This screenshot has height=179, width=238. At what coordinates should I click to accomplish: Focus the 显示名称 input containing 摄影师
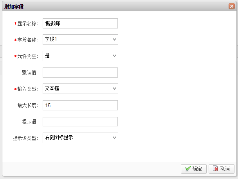(x=80, y=23)
